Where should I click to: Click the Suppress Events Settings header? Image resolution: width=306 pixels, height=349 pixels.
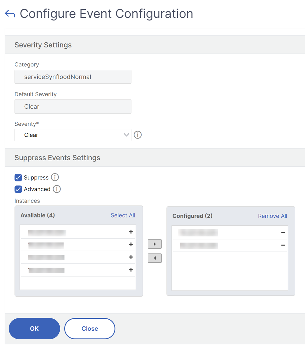pos(57,158)
